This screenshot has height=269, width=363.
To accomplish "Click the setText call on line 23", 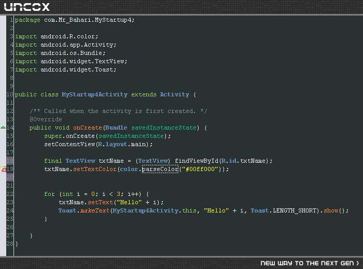I will pos(100,202).
